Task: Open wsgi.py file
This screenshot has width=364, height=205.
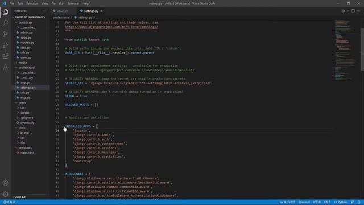Action: point(25,97)
